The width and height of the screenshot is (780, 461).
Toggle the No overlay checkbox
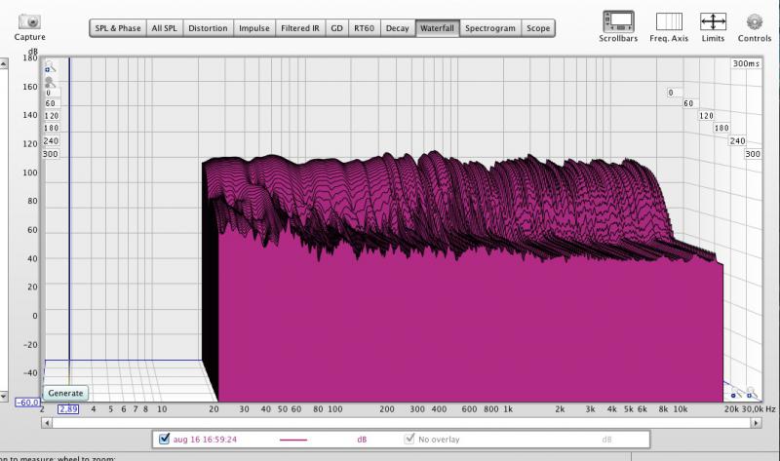[x=409, y=439]
